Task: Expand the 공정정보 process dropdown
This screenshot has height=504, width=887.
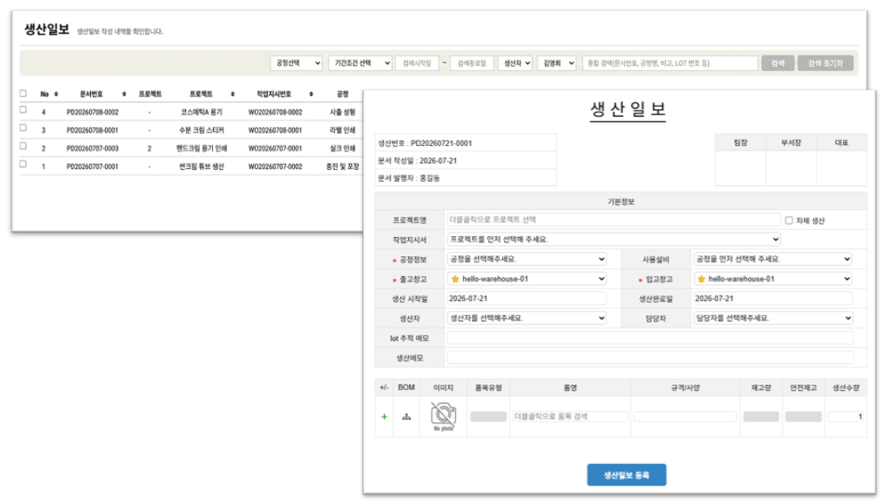Action: click(526, 259)
